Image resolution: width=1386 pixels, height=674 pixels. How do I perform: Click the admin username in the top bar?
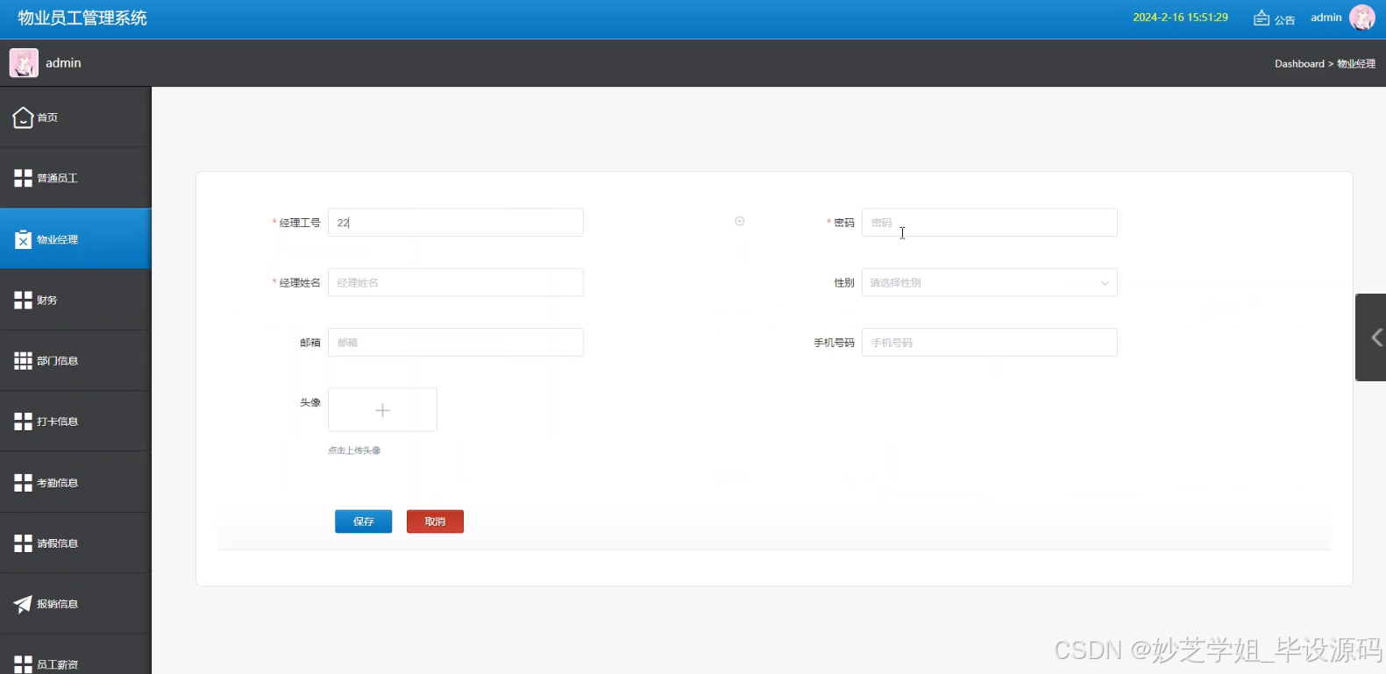(1326, 18)
